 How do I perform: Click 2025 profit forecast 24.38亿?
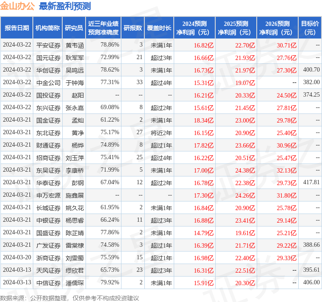pyautogui.click(x=245, y=170)
